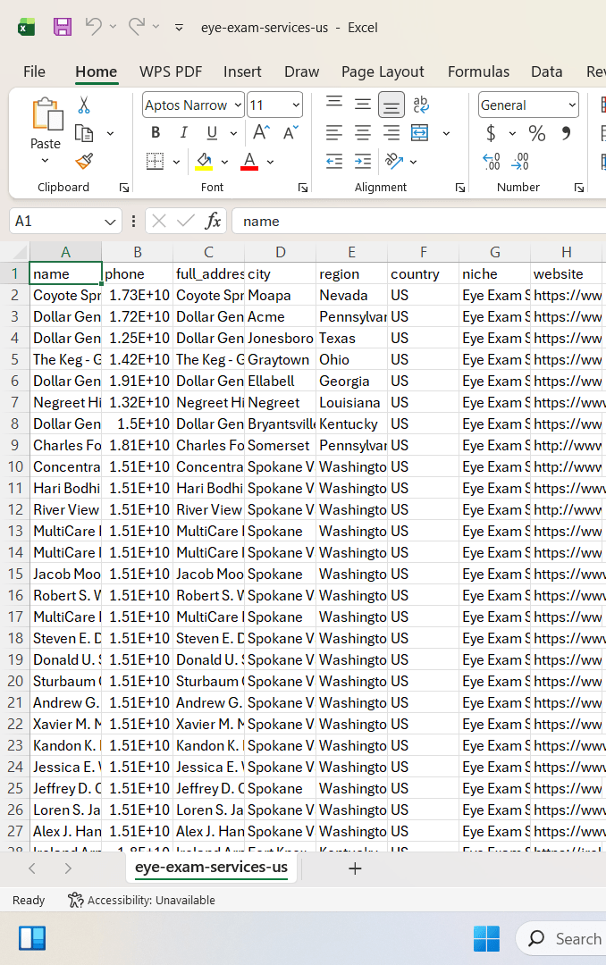Screen dimensions: 606x965
Task: Click Accounting dollar format icon
Action: [x=491, y=133]
